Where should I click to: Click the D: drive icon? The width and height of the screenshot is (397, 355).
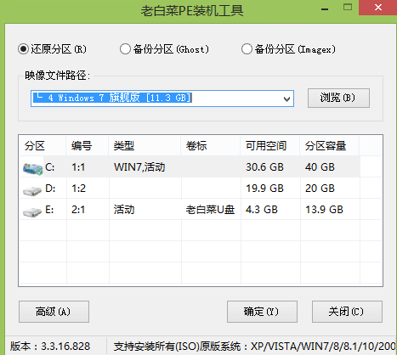tap(32, 190)
